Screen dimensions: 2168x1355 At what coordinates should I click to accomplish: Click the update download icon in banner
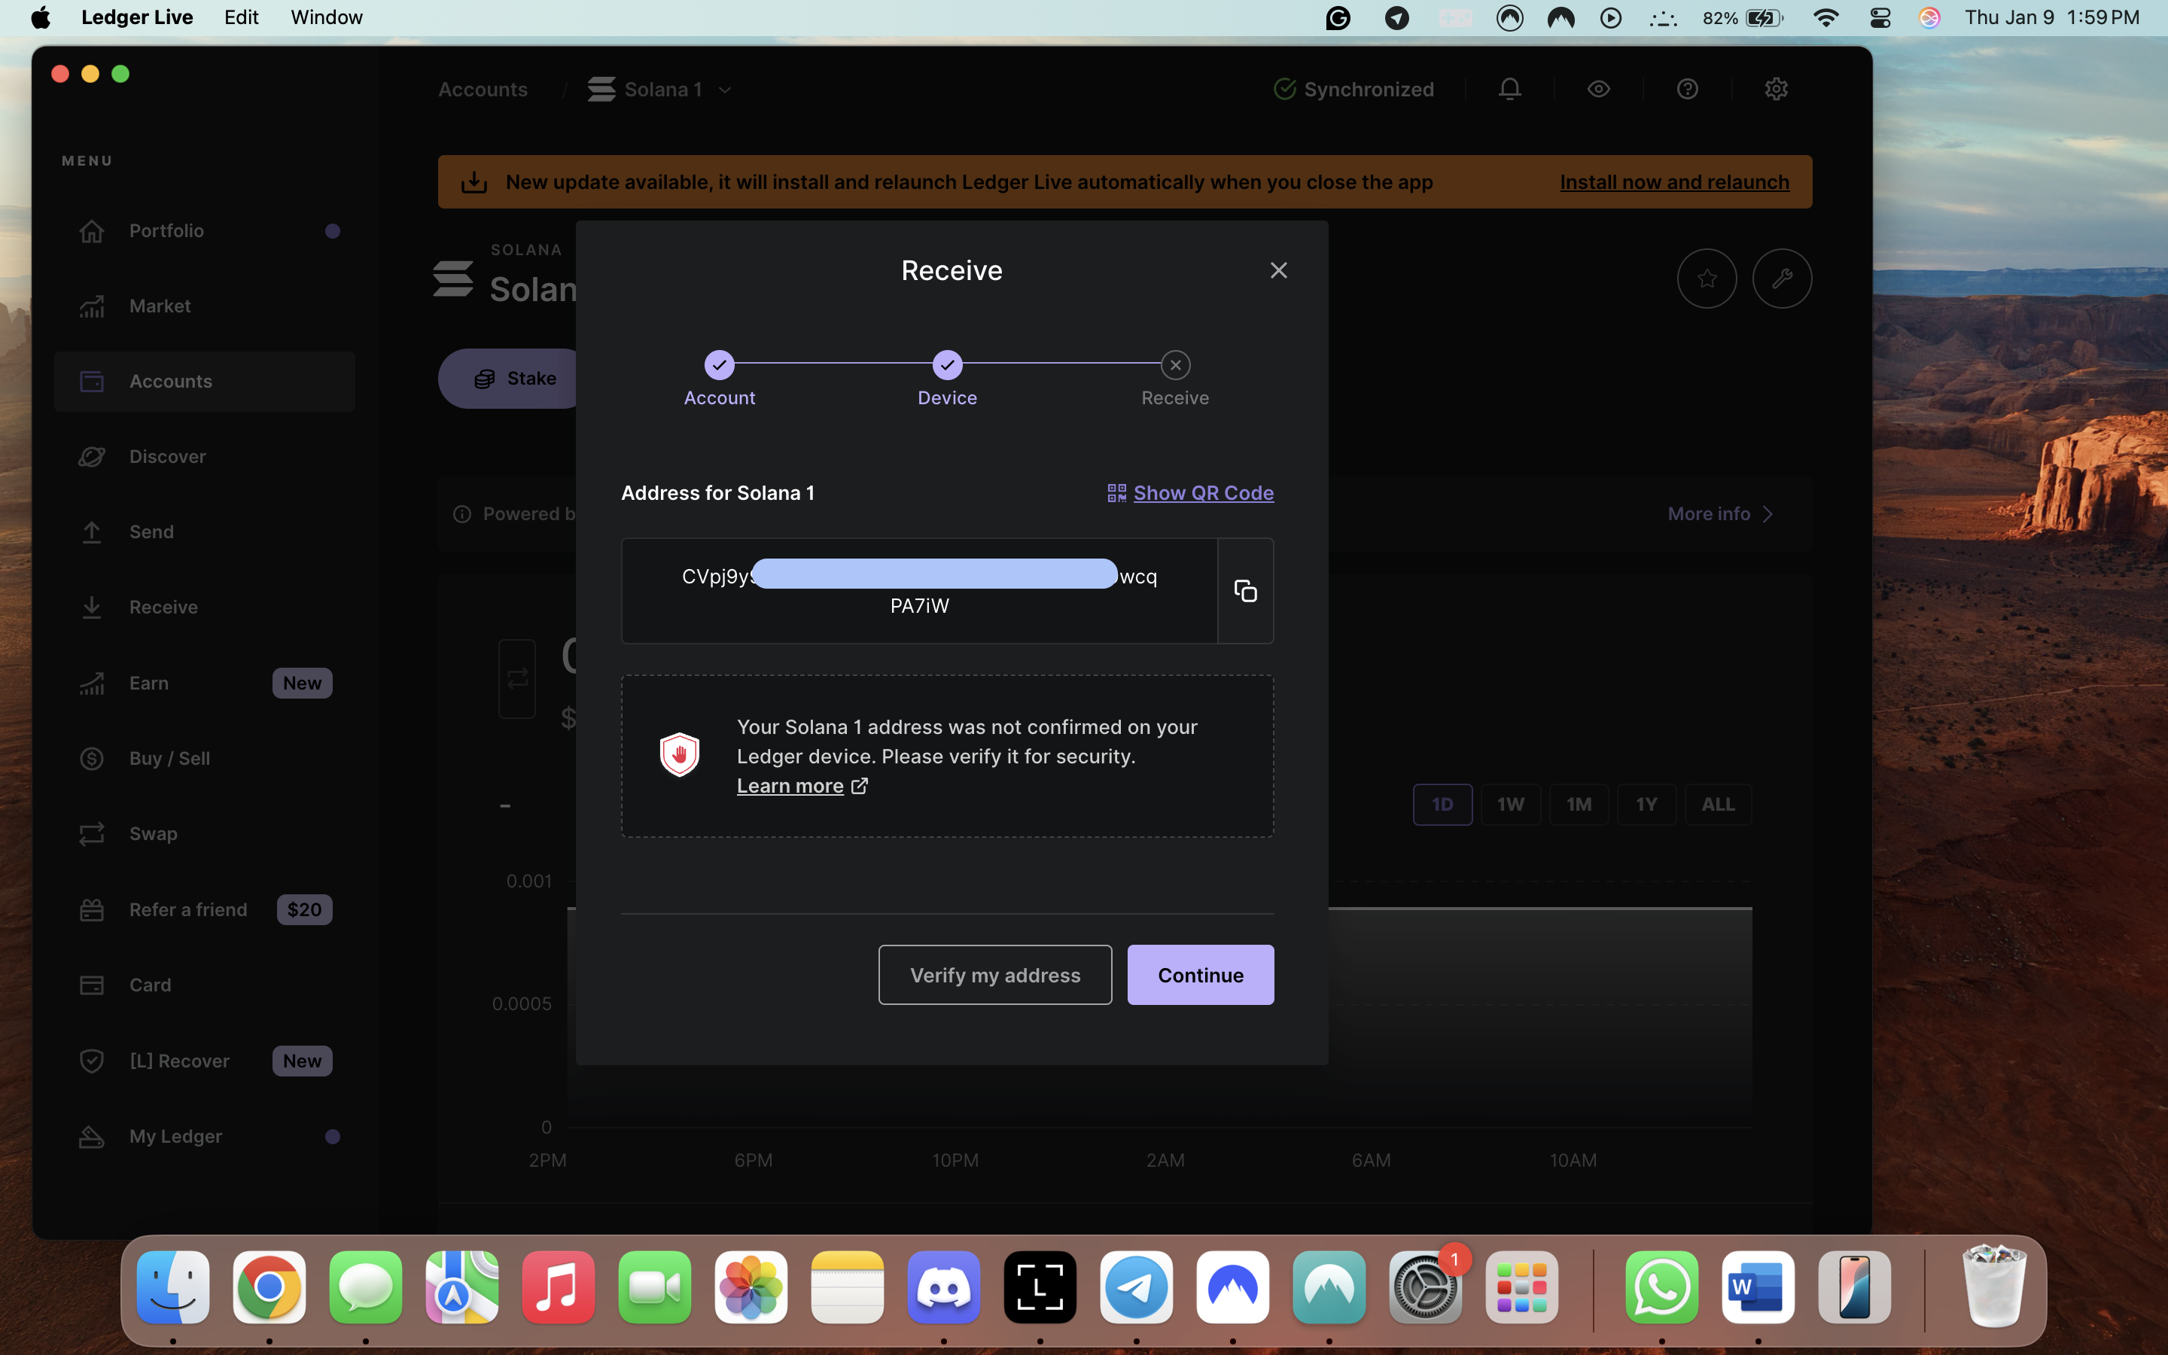(x=474, y=182)
